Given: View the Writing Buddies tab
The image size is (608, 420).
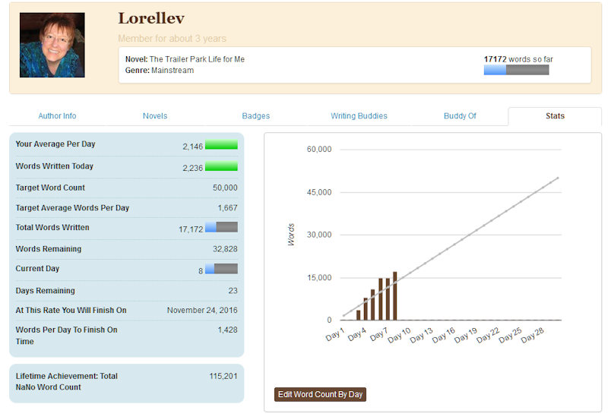Looking at the screenshot, I should point(359,116).
